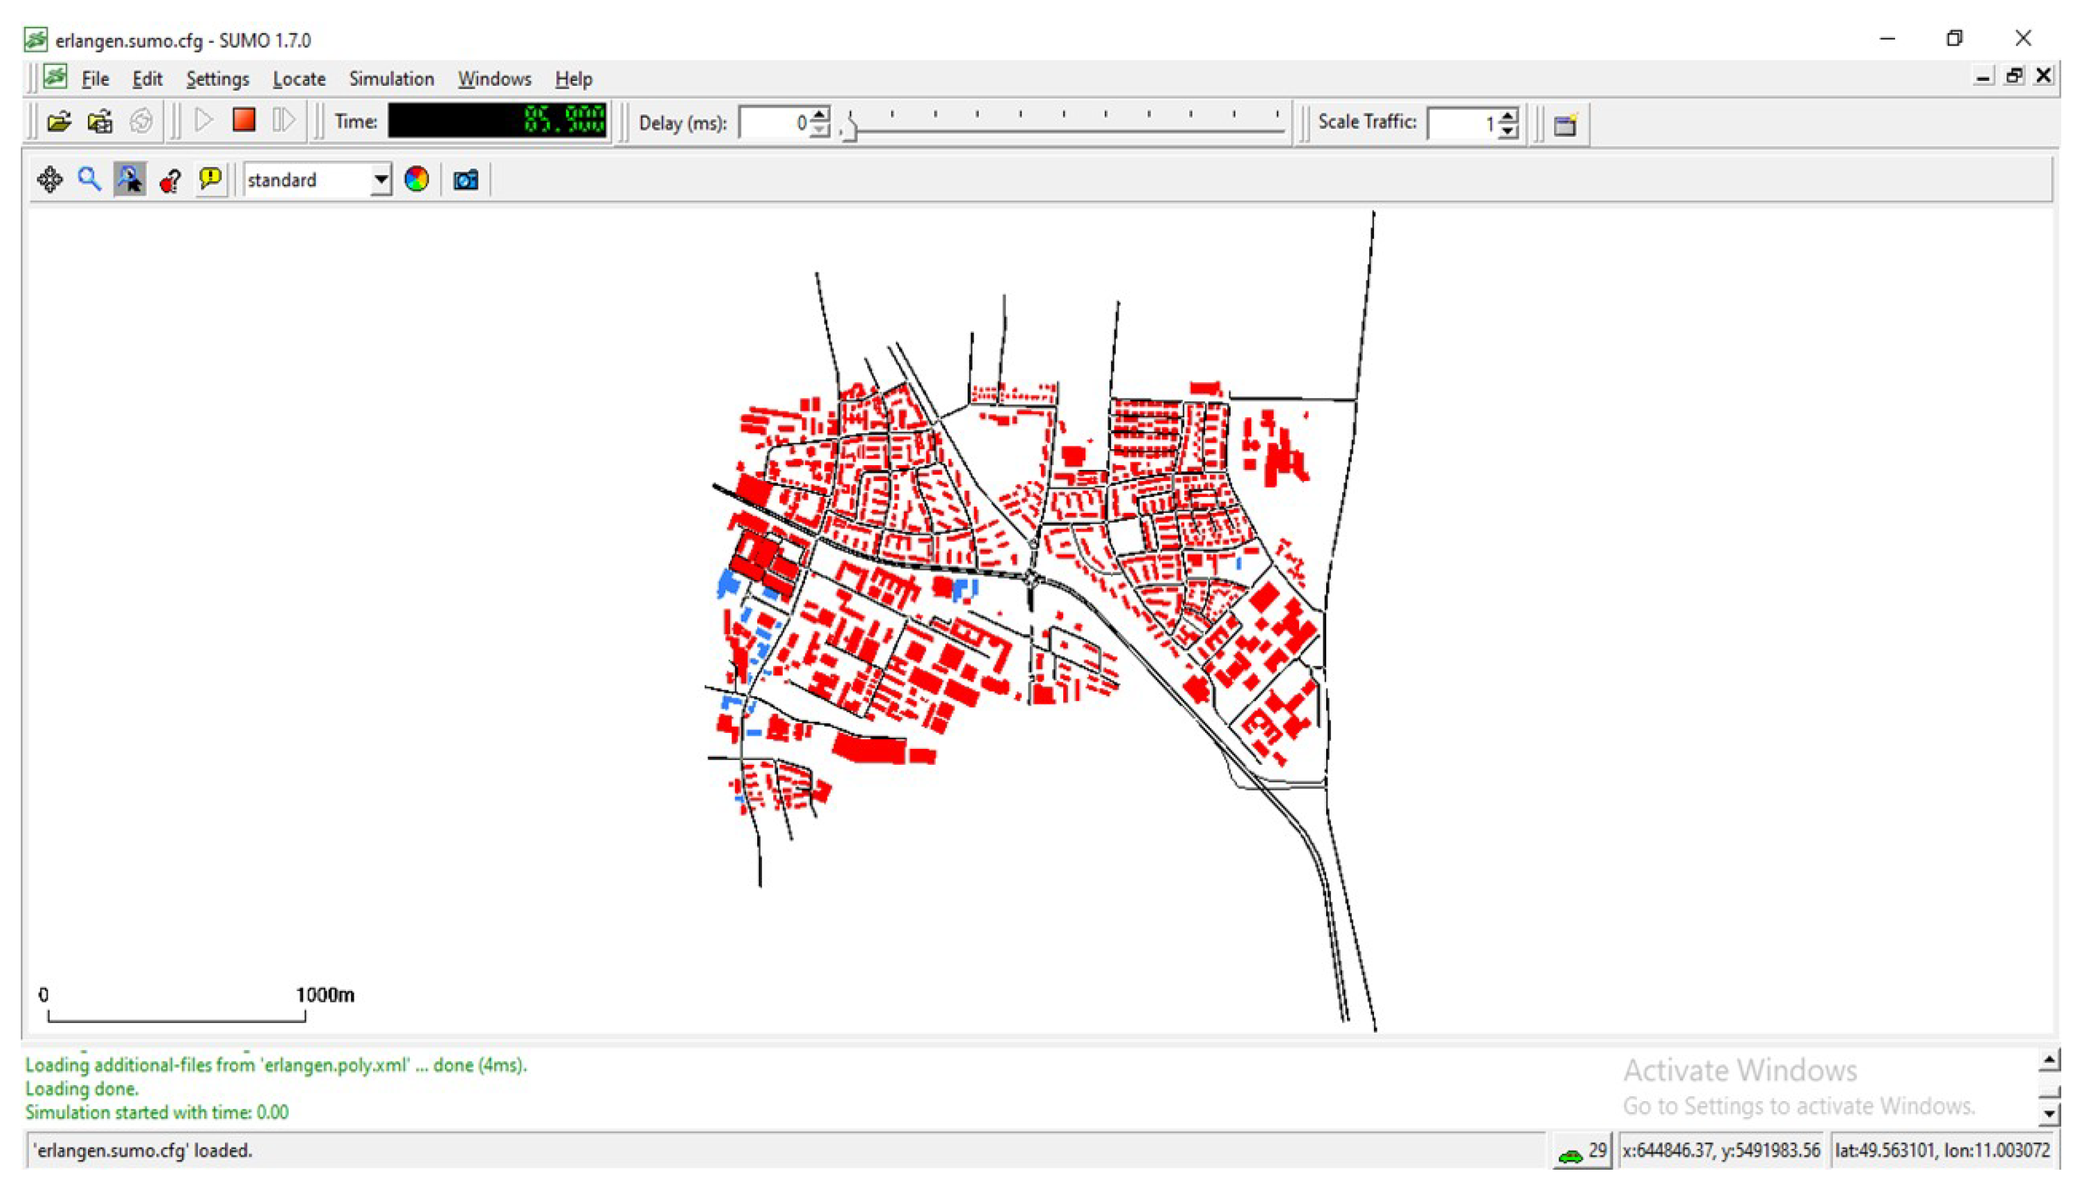Click the recenter view icon

[x=50, y=180]
